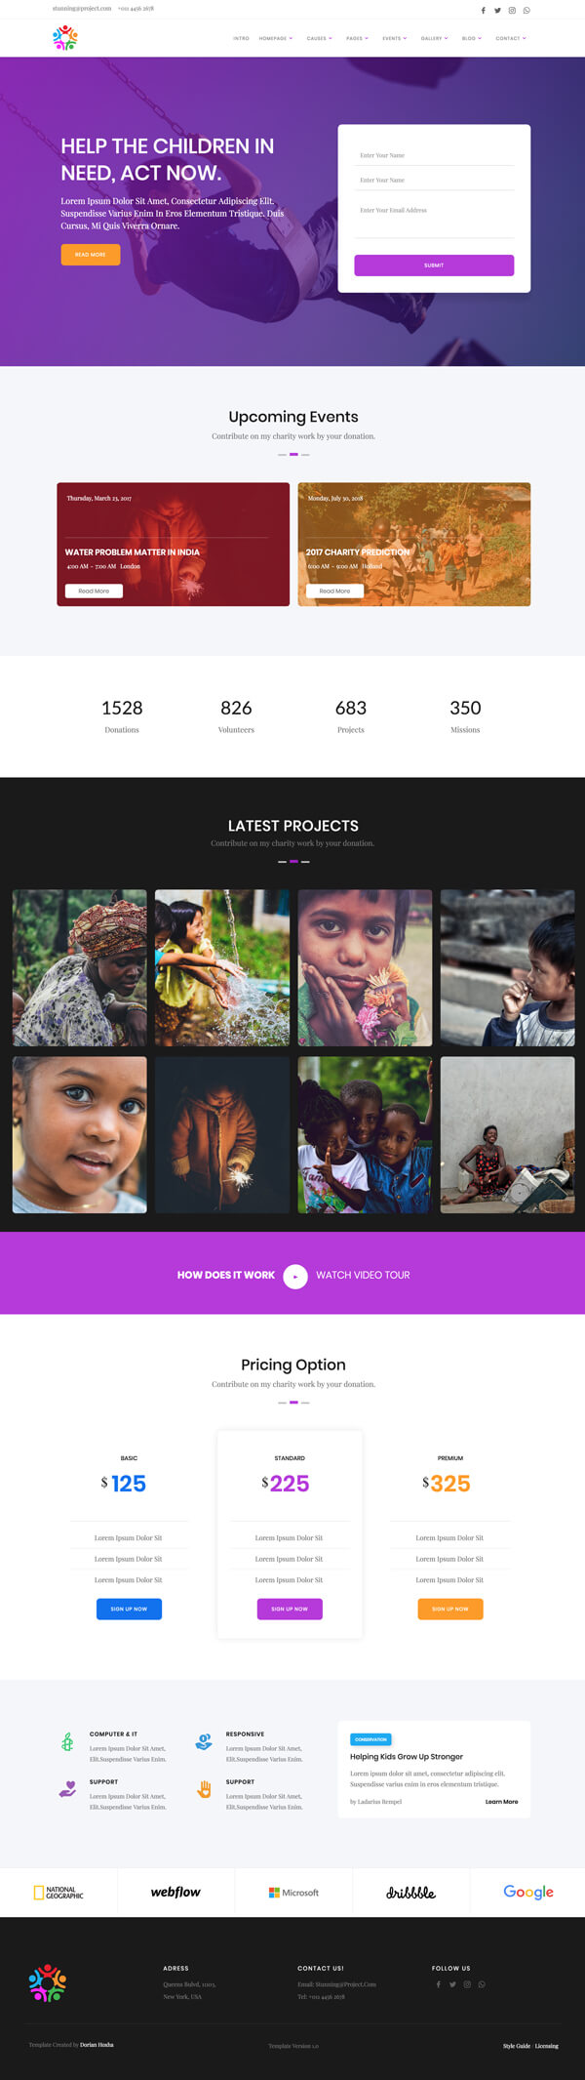The width and height of the screenshot is (585, 2080).
Task: Play the video tour button
Action: pos(295,1275)
